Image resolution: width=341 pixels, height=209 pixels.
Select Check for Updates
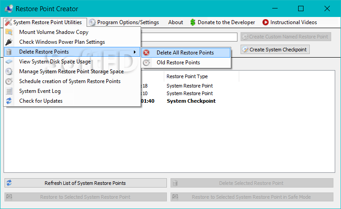tap(72, 101)
